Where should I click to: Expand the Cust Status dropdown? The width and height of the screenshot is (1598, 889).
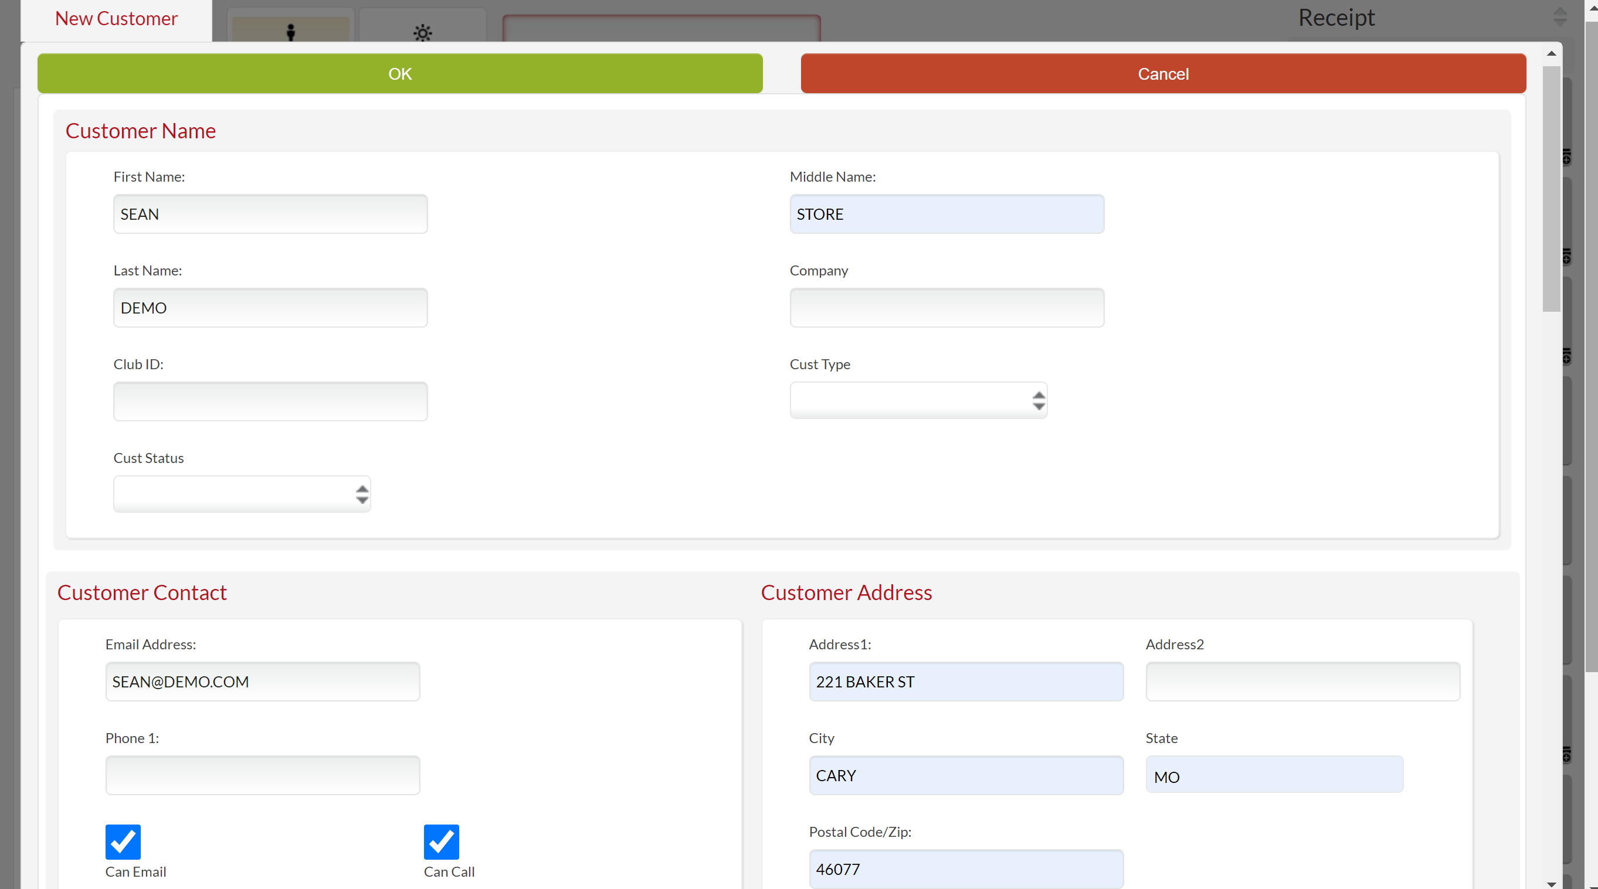pos(242,494)
